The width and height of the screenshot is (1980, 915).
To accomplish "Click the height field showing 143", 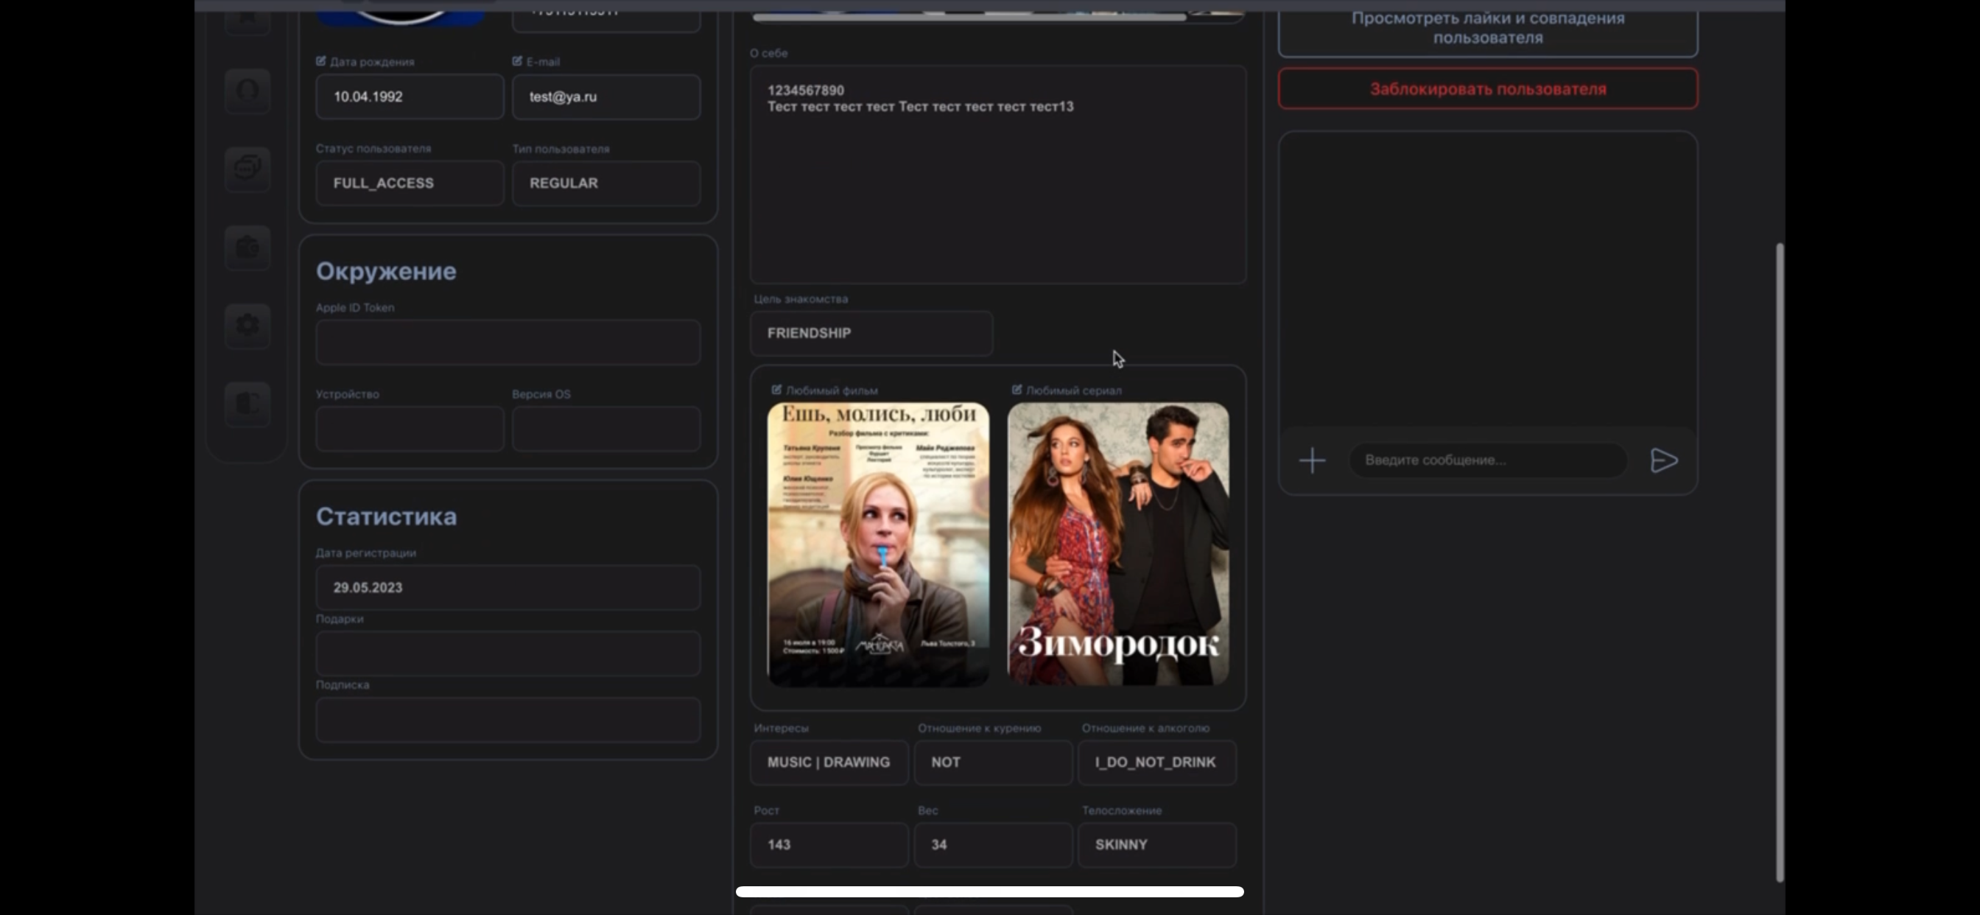I will pos(829,844).
